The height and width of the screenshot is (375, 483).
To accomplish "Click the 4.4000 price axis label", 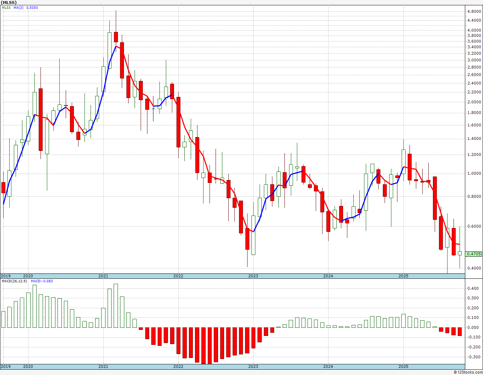I will point(474,21).
